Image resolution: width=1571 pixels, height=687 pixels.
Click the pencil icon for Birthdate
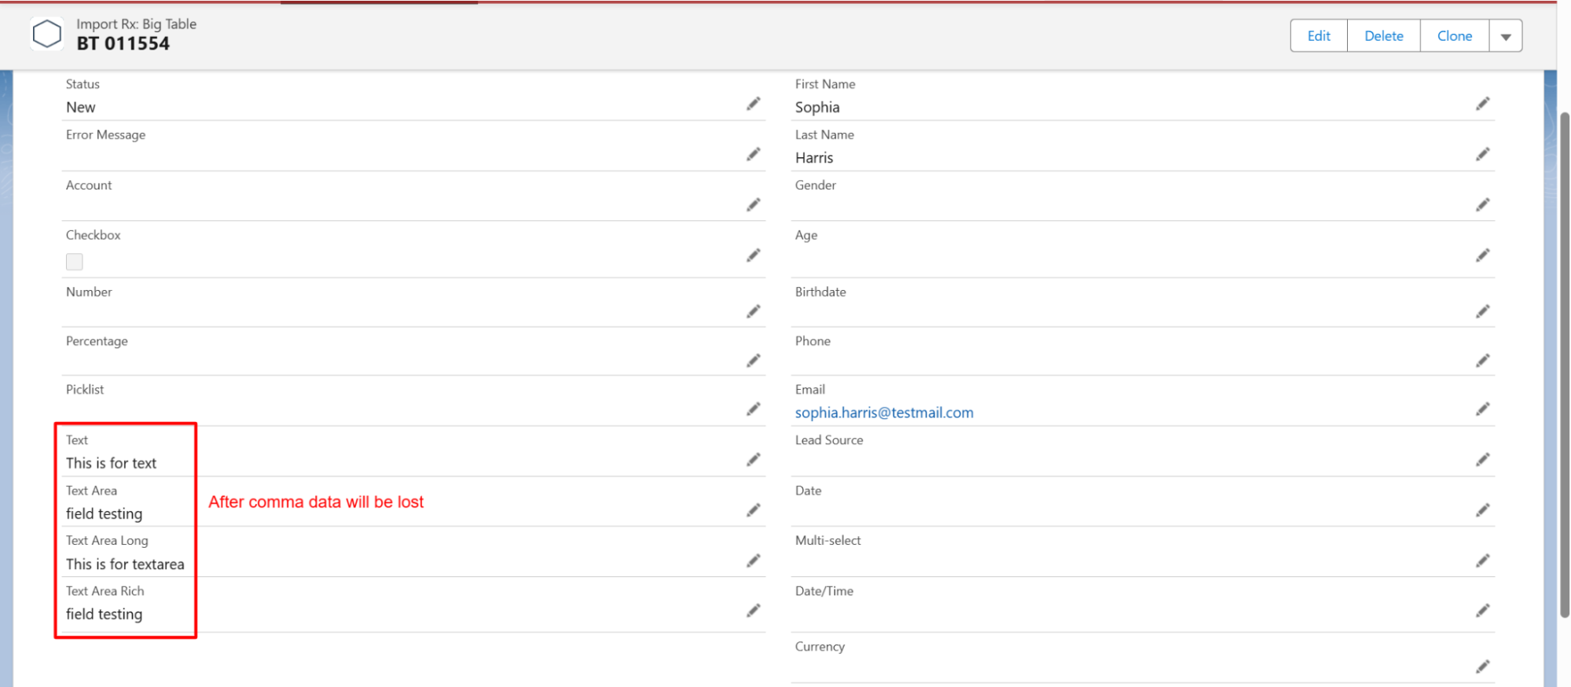pyautogui.click(x=1482, y=311)
